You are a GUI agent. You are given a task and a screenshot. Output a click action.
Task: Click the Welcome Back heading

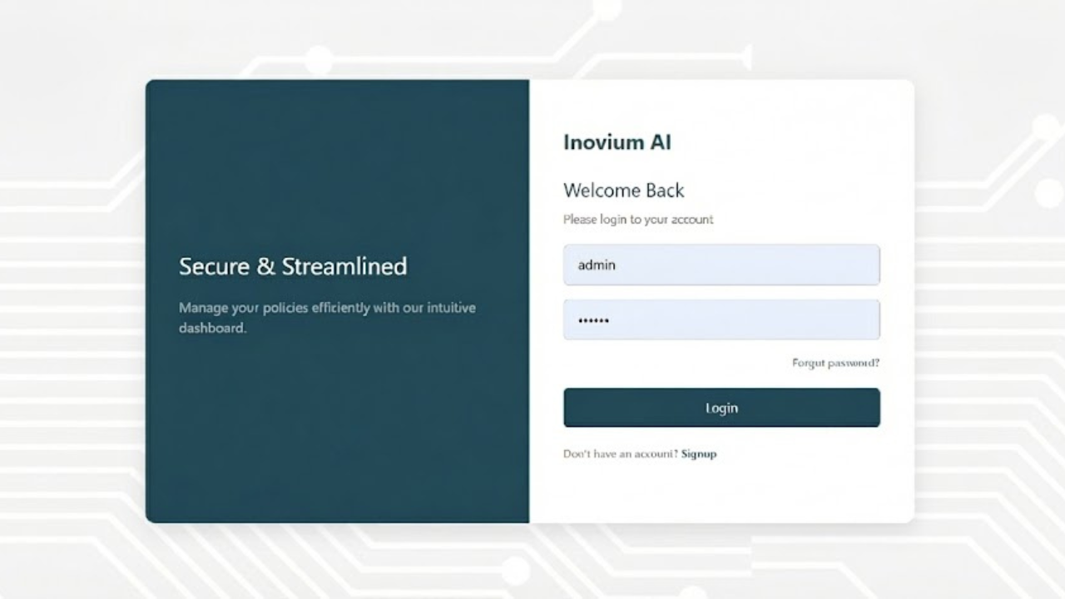[623, 191]
